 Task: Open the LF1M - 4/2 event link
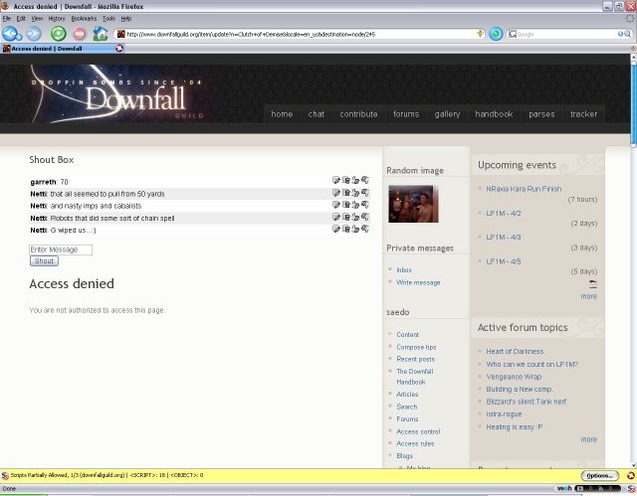pyautogui.click(x=504, y=214)
